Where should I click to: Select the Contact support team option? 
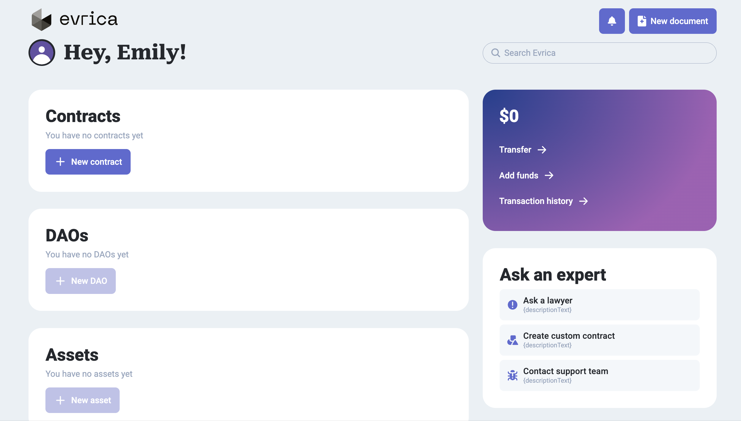click(x=599, y=375)
